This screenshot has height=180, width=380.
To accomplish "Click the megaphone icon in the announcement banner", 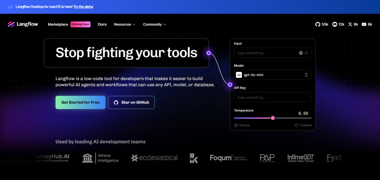I will click(x=10, y=7).
